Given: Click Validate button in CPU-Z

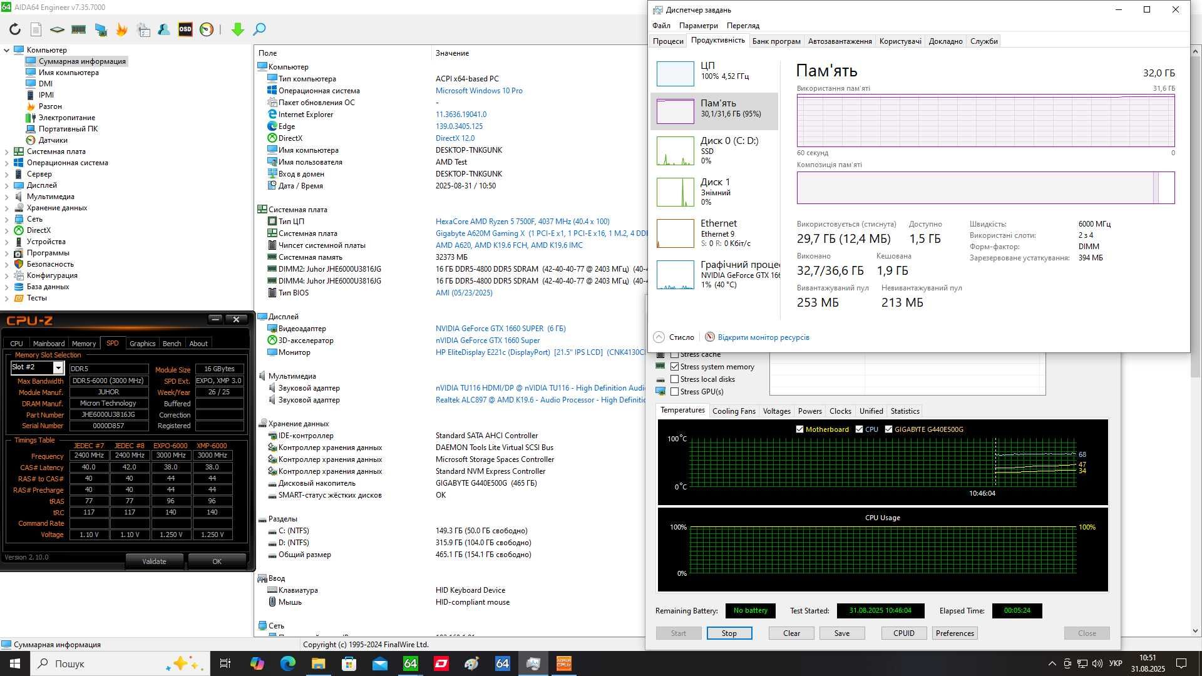Looking at the screenshot, I should (x=154, y=561).
